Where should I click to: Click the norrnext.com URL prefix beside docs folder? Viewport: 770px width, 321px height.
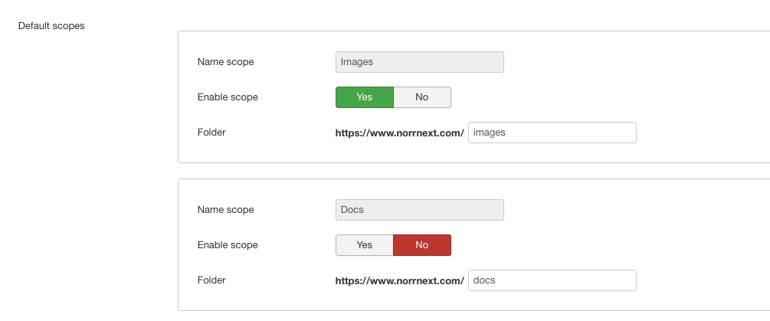point(399,280)
